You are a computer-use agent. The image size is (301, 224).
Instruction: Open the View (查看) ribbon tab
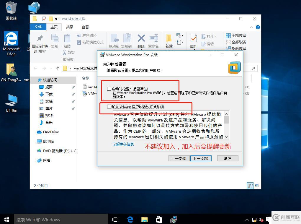[x=85, y=27]
